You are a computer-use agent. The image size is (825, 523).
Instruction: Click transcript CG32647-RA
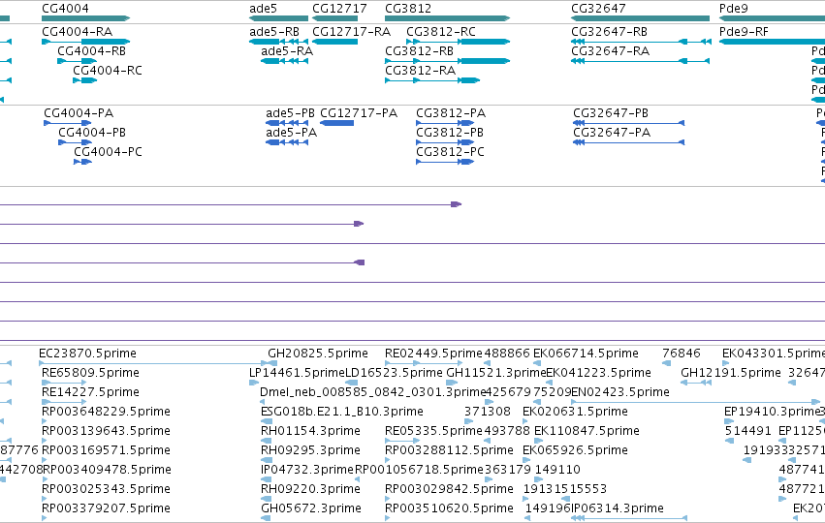[x=641, y=61]
